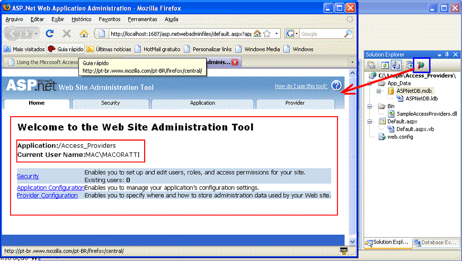Open the Ferramentas menu
Image resolution: width=462 pixels, height=261 pixels.
coord(143,19)
